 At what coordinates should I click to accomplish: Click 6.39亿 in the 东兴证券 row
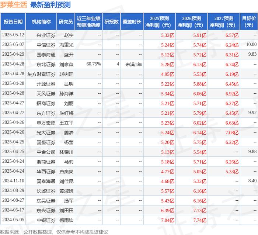pos(167,210)
